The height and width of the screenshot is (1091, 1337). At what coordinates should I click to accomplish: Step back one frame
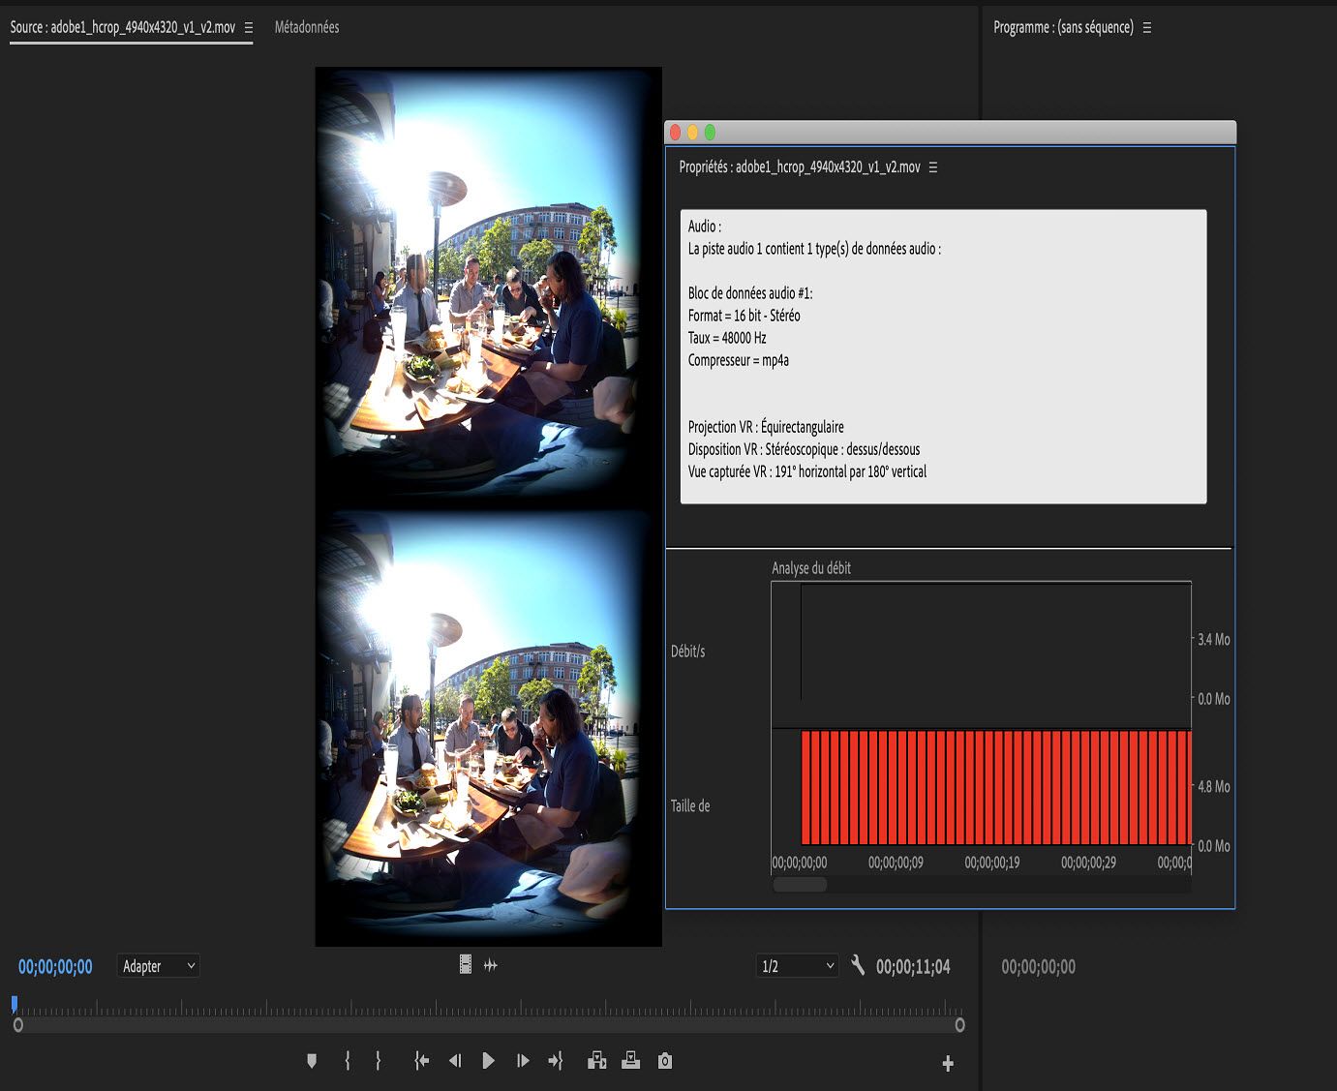[455, 1061]
